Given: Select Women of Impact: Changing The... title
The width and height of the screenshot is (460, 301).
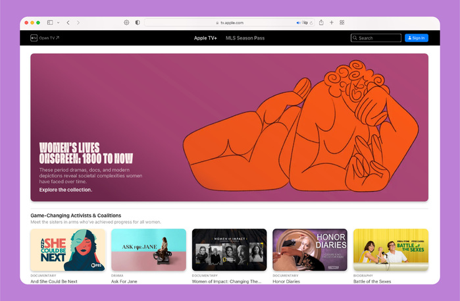Looking at the screenshot, I should click(226, 281).
